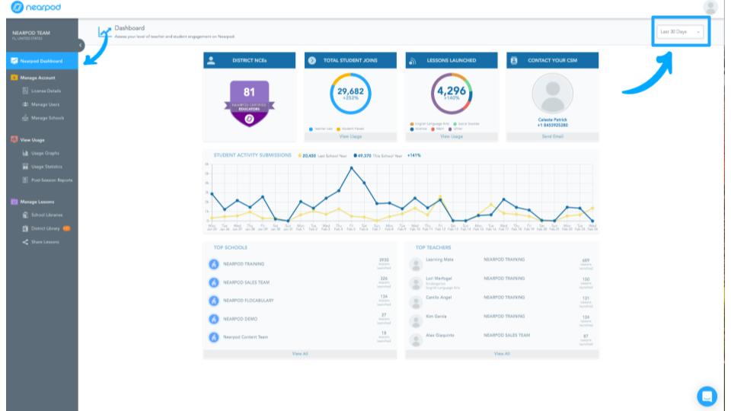
Task: Click the NEARPOD SALES TEAM school icon
Action: (214, 282)
